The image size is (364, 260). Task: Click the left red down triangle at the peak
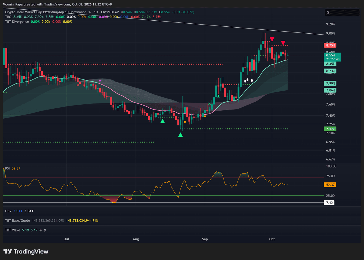click(x=272, y=39)
